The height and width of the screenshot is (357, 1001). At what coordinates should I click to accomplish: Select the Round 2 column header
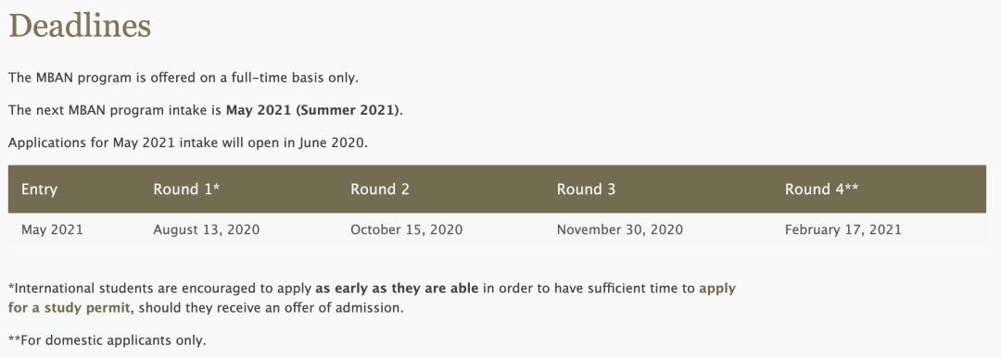coord(380,190)
